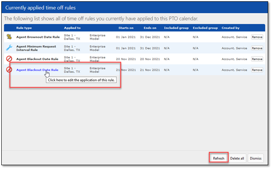Click the Included group column header

tap(176, 28)
